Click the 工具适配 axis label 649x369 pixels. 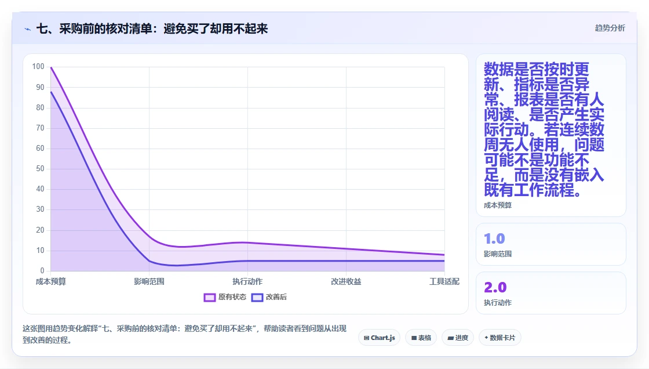point(444,281)
